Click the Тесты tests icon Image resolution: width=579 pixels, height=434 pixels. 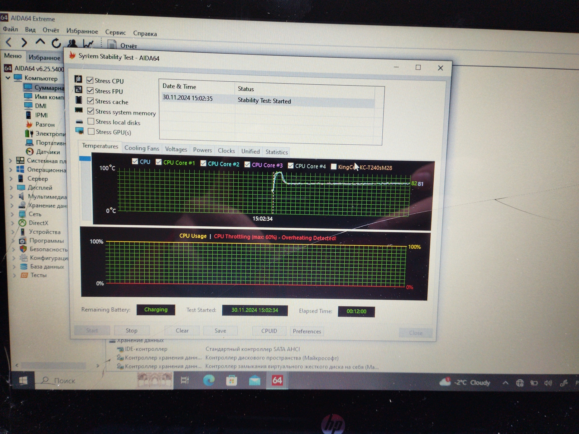tap(24, 275)
